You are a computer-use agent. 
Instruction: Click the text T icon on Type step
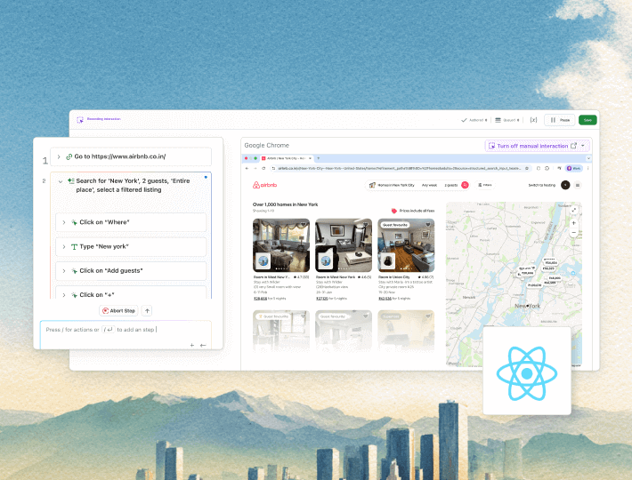point(74,246)
